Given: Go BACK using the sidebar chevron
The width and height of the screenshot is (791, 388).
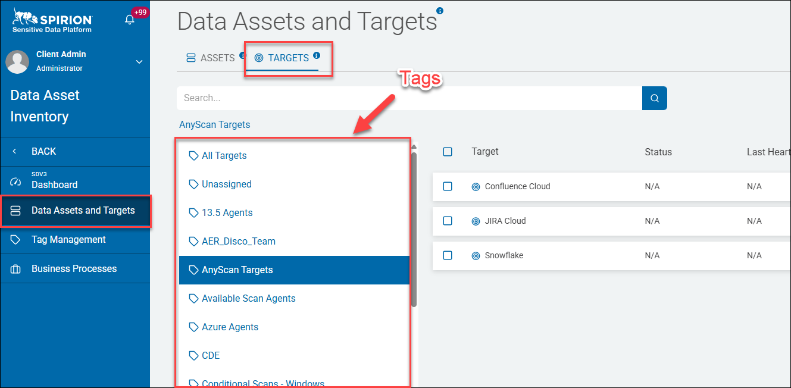Looking at the screenshot, I should pos(15,151).
